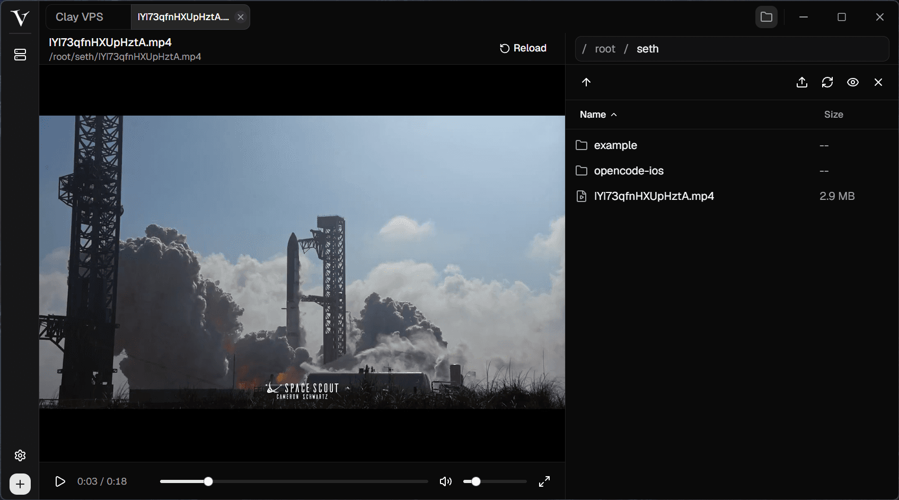Viewport: 899px width, 500px height.
Task: Toggle hidden files eye icon
Action: (853, 82)
